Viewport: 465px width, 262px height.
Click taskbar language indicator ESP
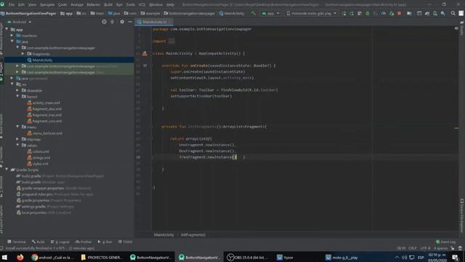[x=421, y=257]
